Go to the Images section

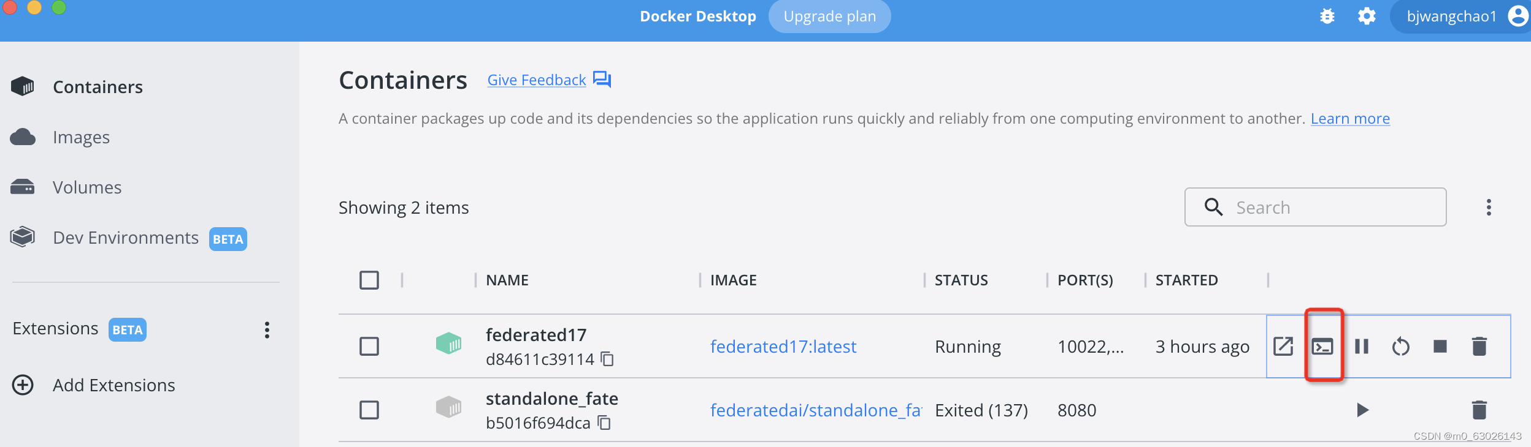81,137
